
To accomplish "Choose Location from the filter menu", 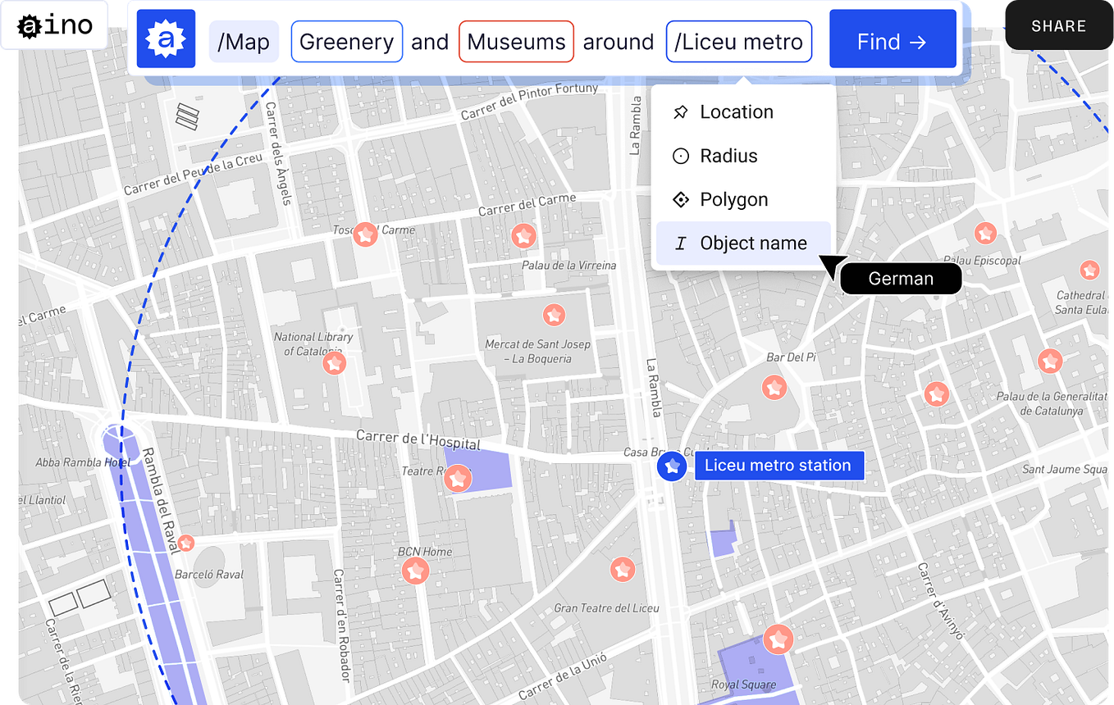I will coord(736,111).
